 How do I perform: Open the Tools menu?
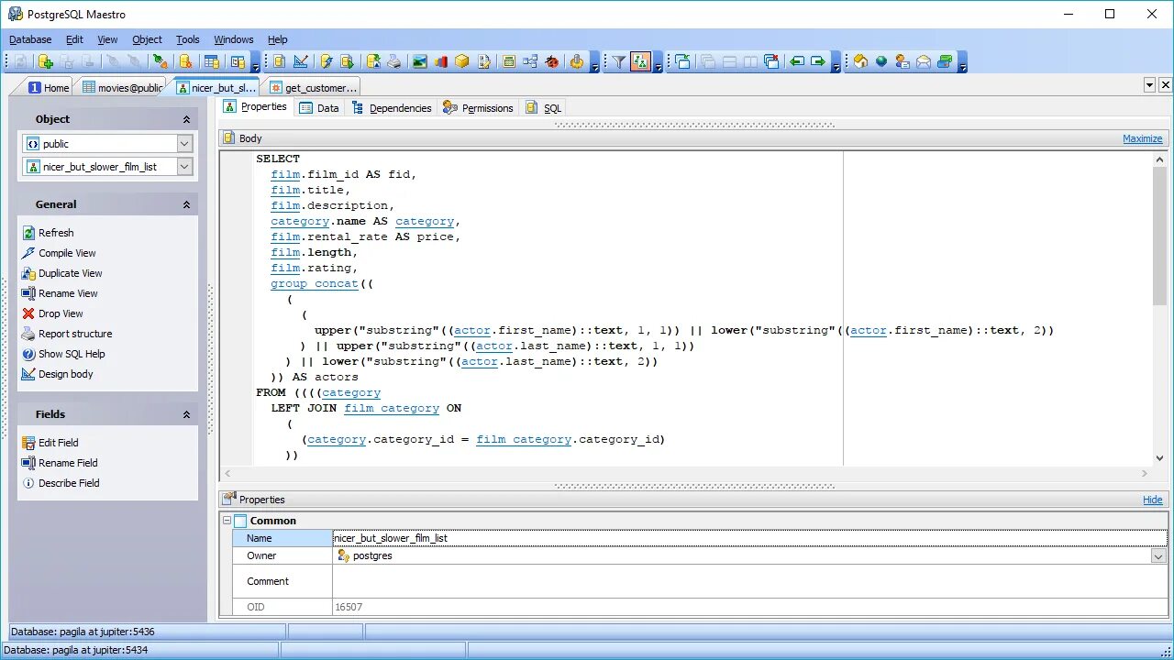coord(188,39)
